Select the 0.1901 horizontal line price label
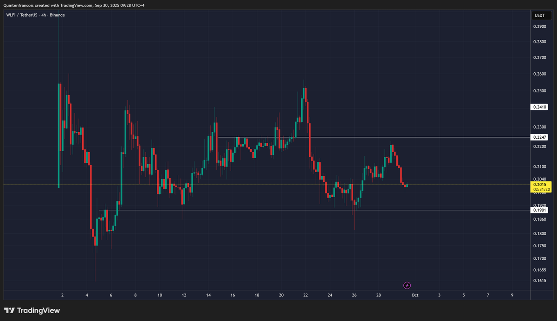Screen dimensions: 557x321 (x=540, y=210)
